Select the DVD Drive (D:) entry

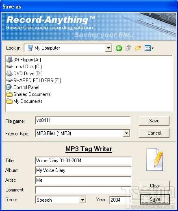[24, 74]
